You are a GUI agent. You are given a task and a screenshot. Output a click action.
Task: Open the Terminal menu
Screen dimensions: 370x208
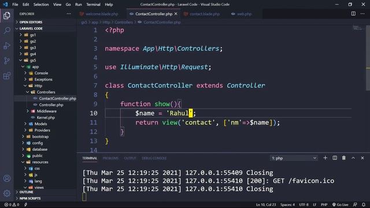coord(93,4)
